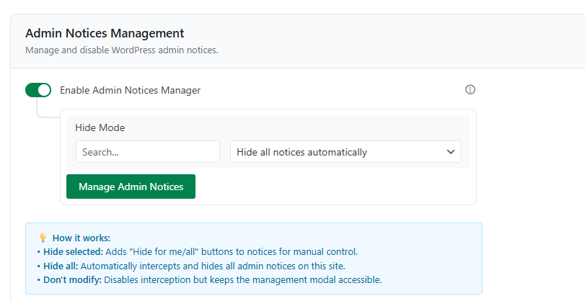Image resolution: width=585 pixels, height=301 pixels.
Task: Expand the dropdown using its chevron arrow
Action: click(451, 152)
